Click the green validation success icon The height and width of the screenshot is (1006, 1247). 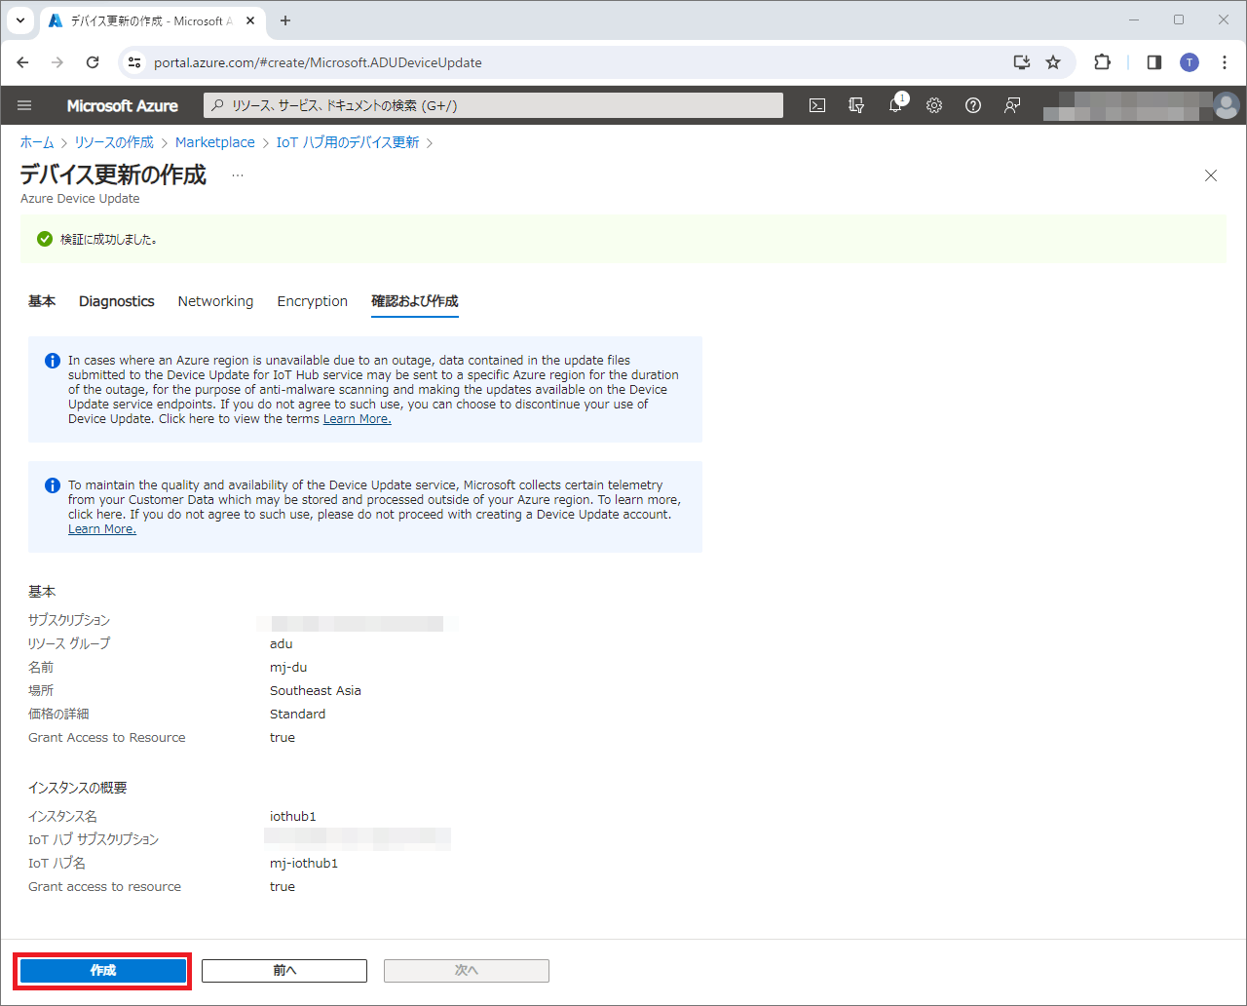[x=44, y=239]
